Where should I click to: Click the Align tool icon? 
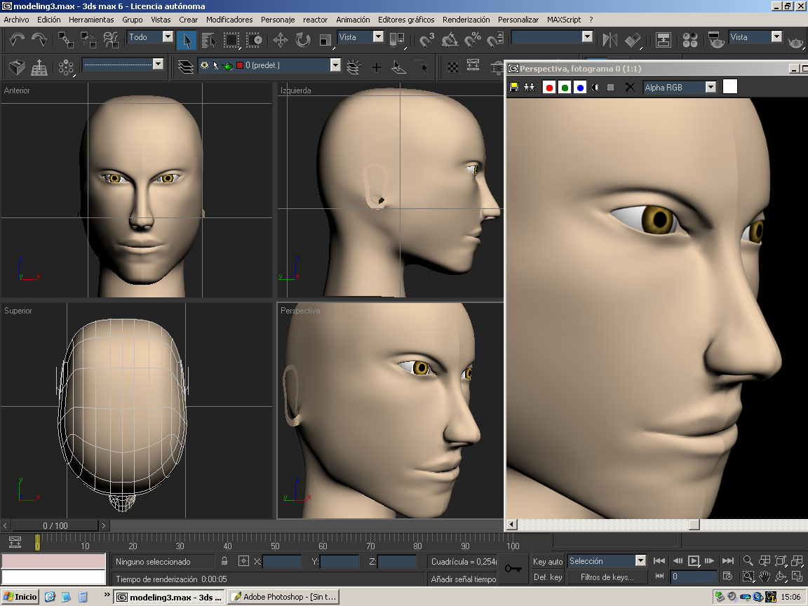pyautogui.click(x=633, y=40)
